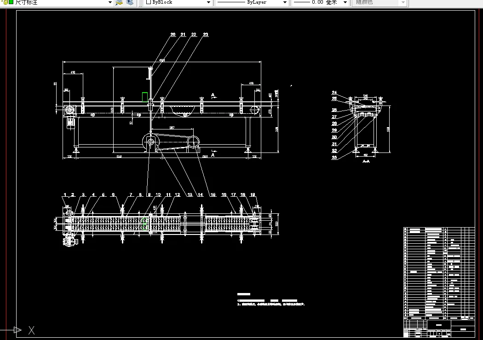Select part balloon number 17
The image size is (483, 340).
(x=234, y=195)
